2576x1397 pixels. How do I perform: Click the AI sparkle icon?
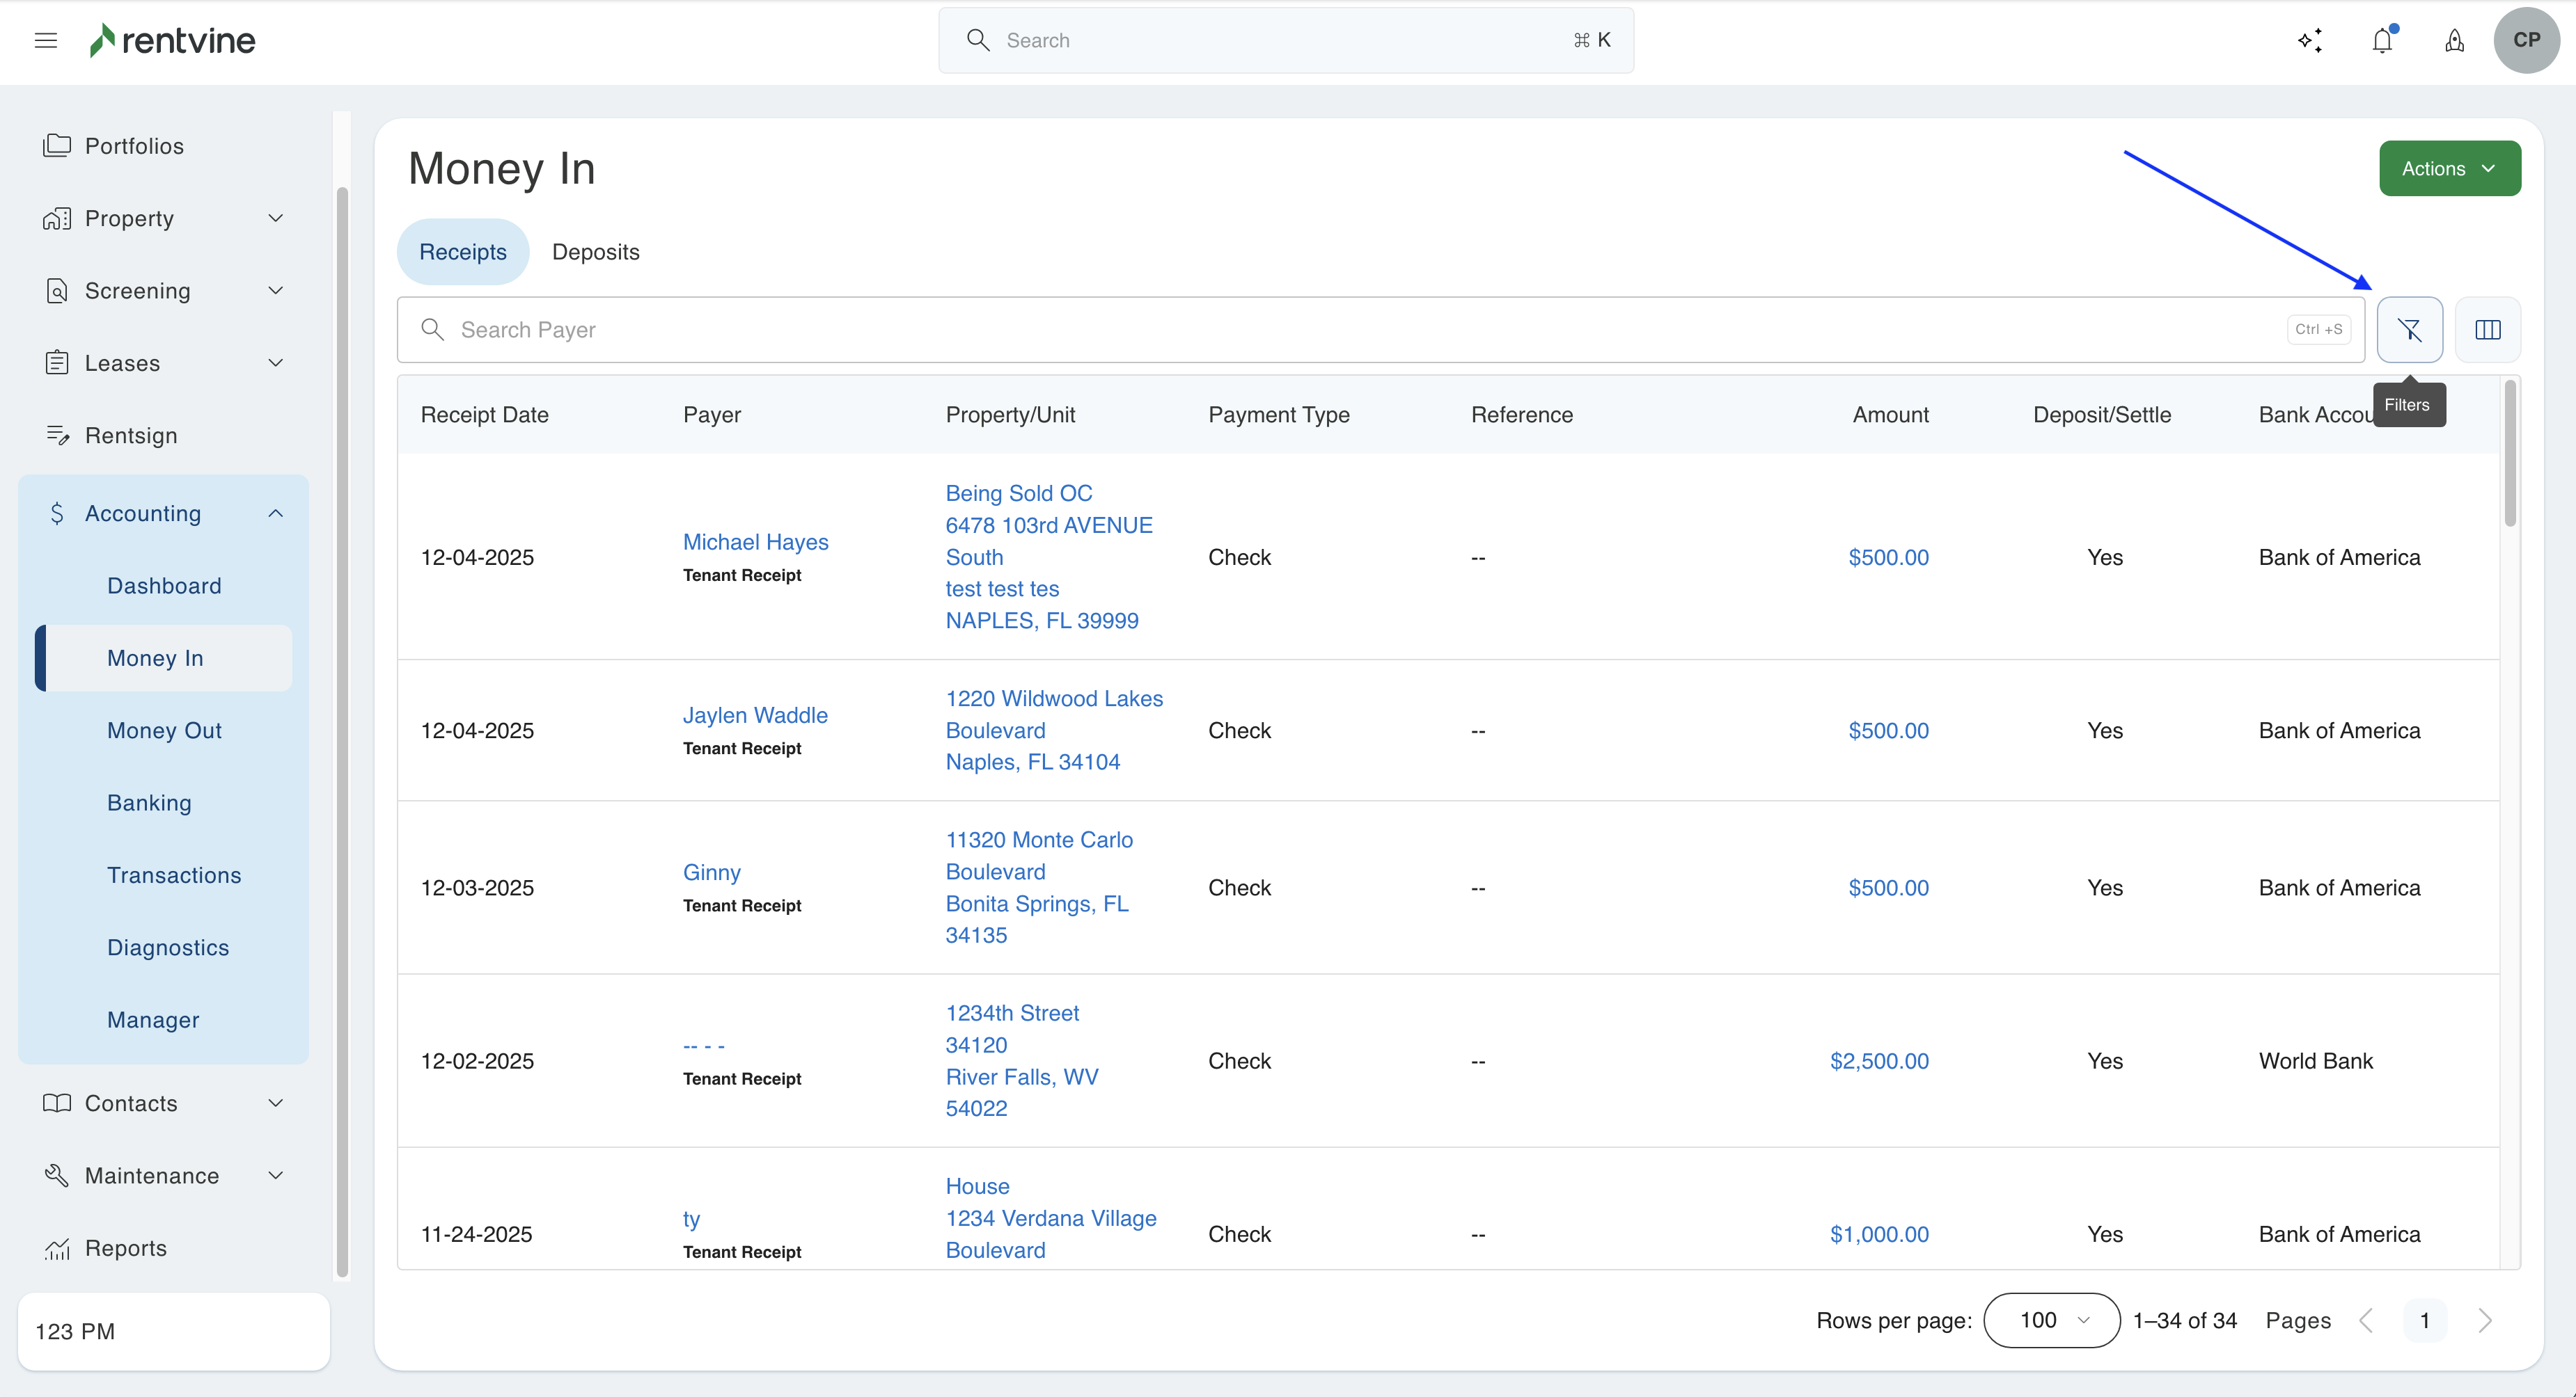coord(2310,40)
